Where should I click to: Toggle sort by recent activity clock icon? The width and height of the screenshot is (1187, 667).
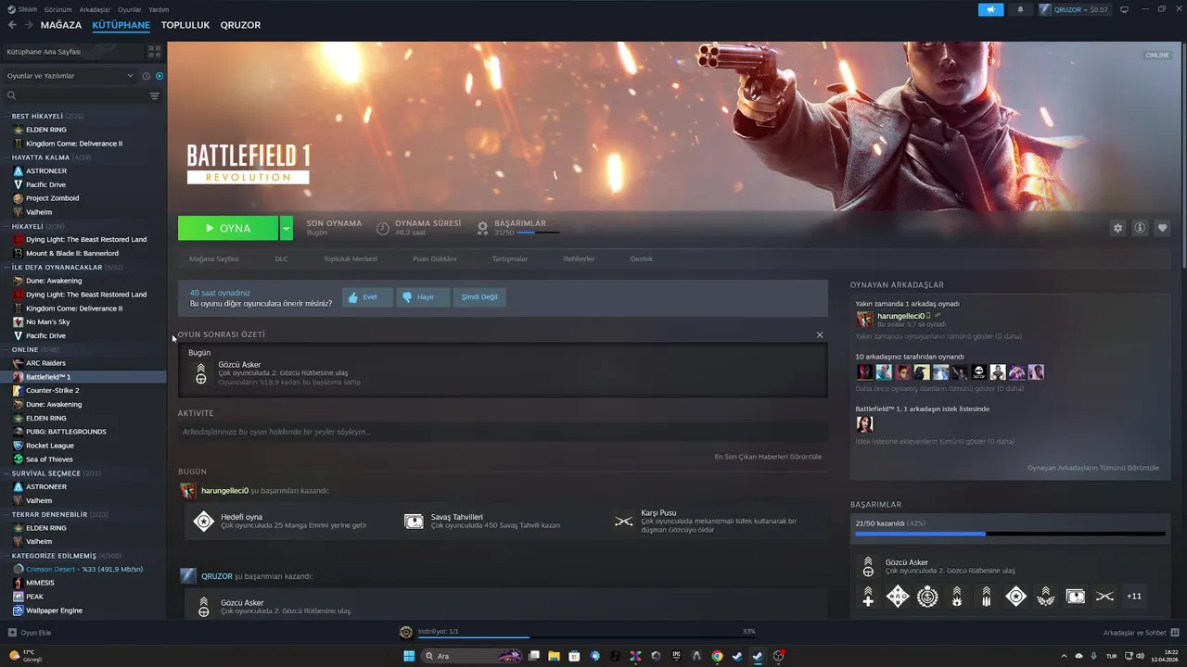click(x=145, y=76)
